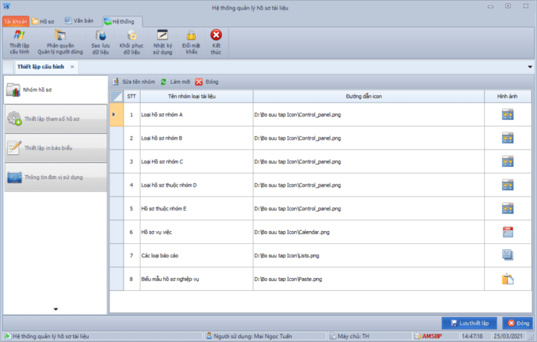The height and width of the screenshot is (342, 537).
Task: Switch to the Hồ sơ ribbon tab
Action: click(x=43, y=21)
